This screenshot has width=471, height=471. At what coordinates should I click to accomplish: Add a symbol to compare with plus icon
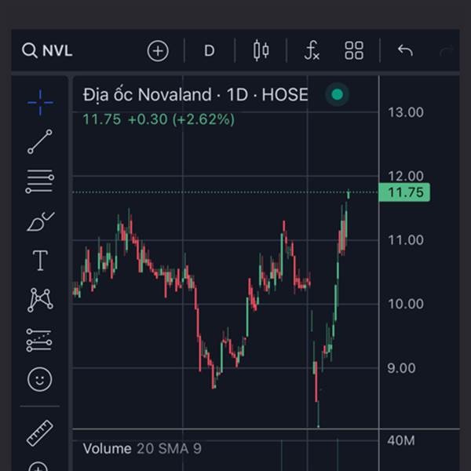tap(158, 51)
